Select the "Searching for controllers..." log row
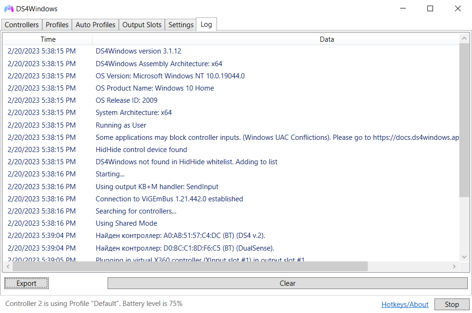 point(232,211)
